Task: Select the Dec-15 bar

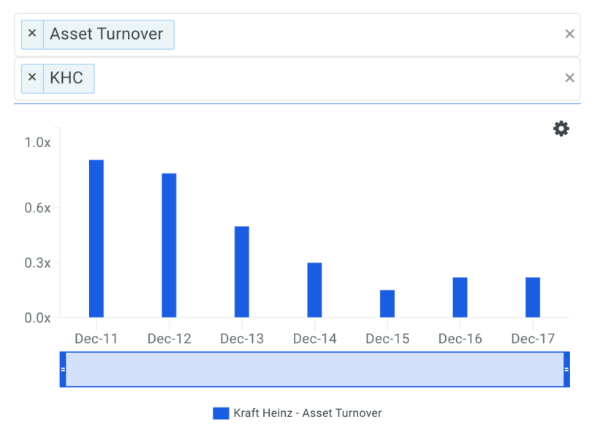Action: (x=387, y=304)
